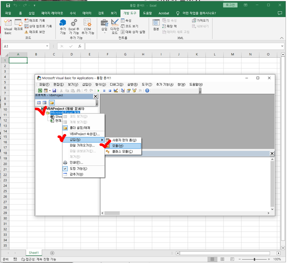
Task: Open the Visual Basic editor from ribbon
Action: click(x=8, y=27)
